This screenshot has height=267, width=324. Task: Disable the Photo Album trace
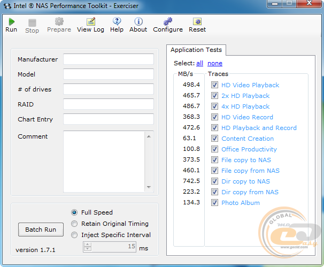214,202
